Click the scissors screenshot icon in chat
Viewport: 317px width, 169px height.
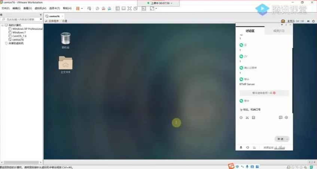click(x=247, y=118)
